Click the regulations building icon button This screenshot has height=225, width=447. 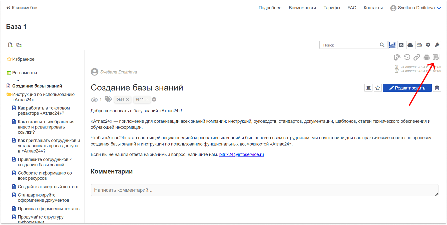pyautogui.click(x=368, y=88)
